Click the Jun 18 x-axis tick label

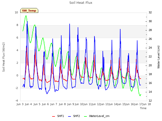click(x=147, y=104)
